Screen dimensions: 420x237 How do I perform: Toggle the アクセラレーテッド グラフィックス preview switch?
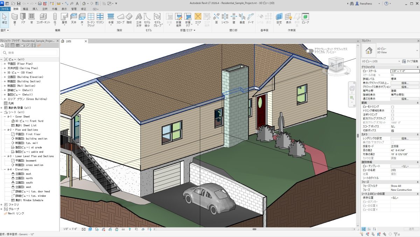pyautogui.click(x=310, y=51)
